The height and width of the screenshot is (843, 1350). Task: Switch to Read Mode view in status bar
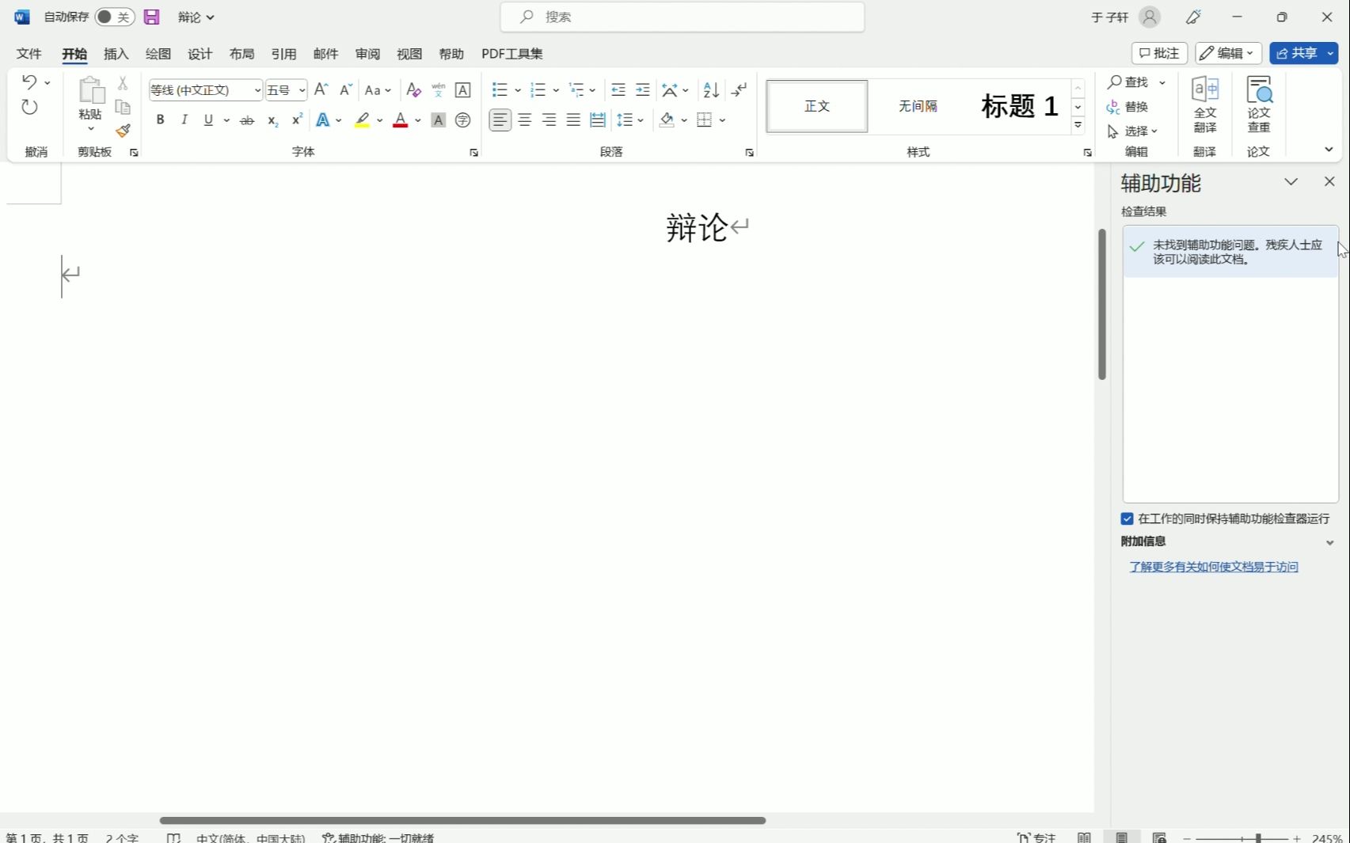[x=1084, y=837]
